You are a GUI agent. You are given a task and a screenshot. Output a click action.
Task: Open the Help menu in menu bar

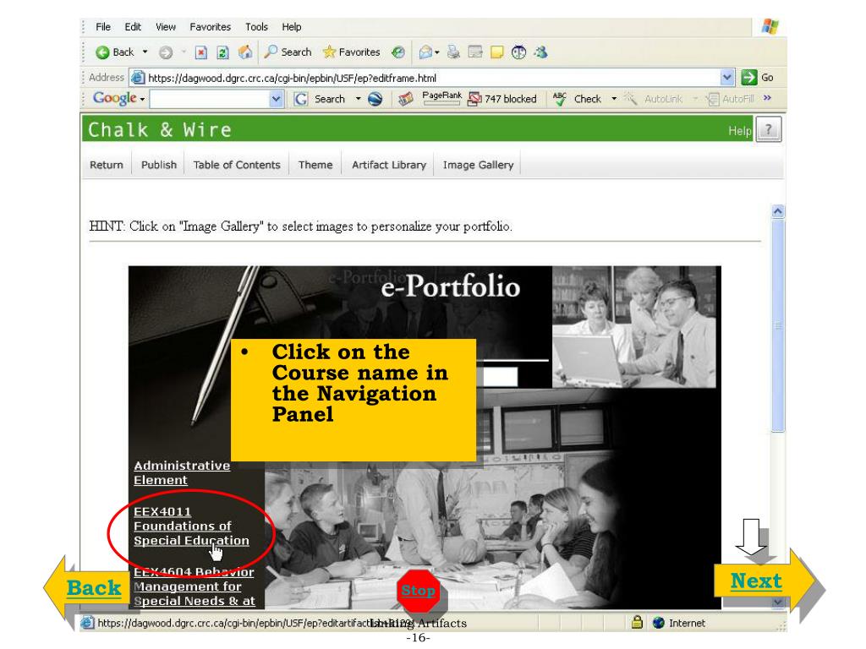coord(291,26)
